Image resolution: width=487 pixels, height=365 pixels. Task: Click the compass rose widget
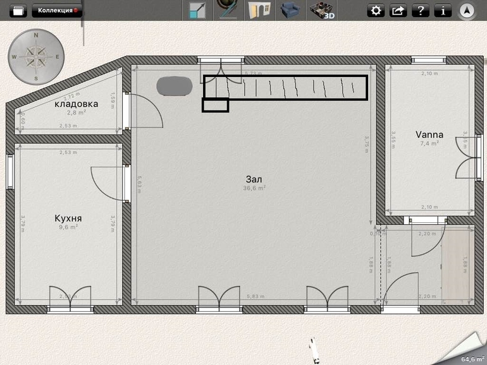[x=36, y=57]
